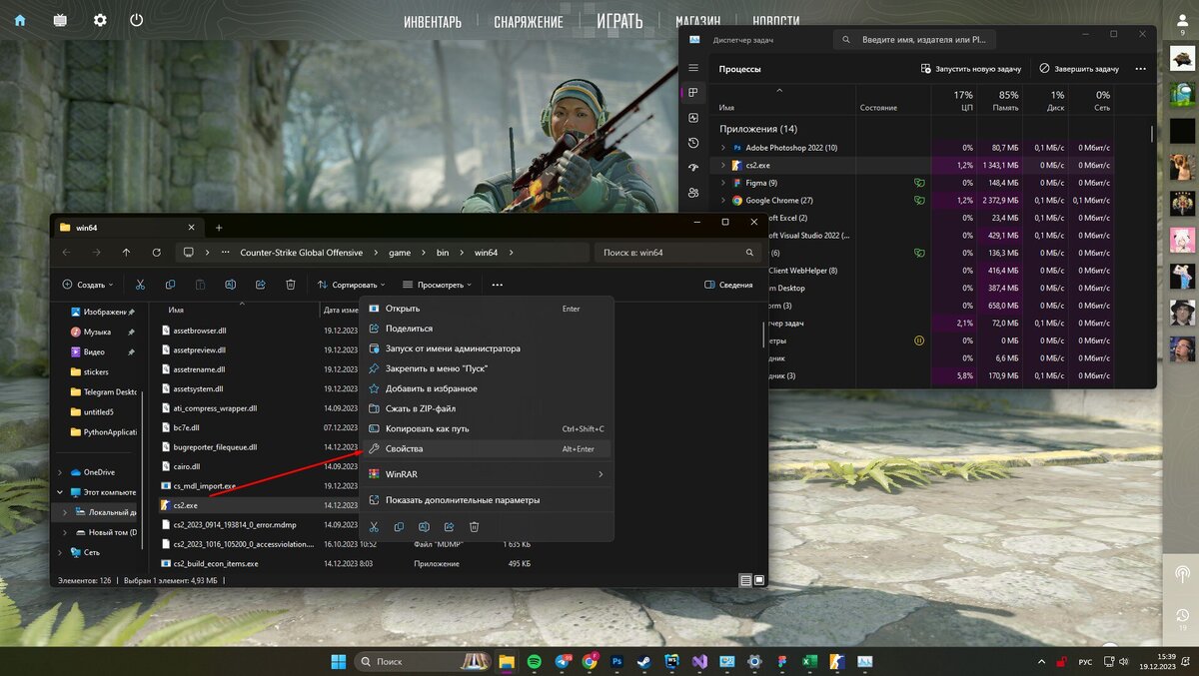
Task: Add a new Explorer tab with plus
Action: point(219,227)
